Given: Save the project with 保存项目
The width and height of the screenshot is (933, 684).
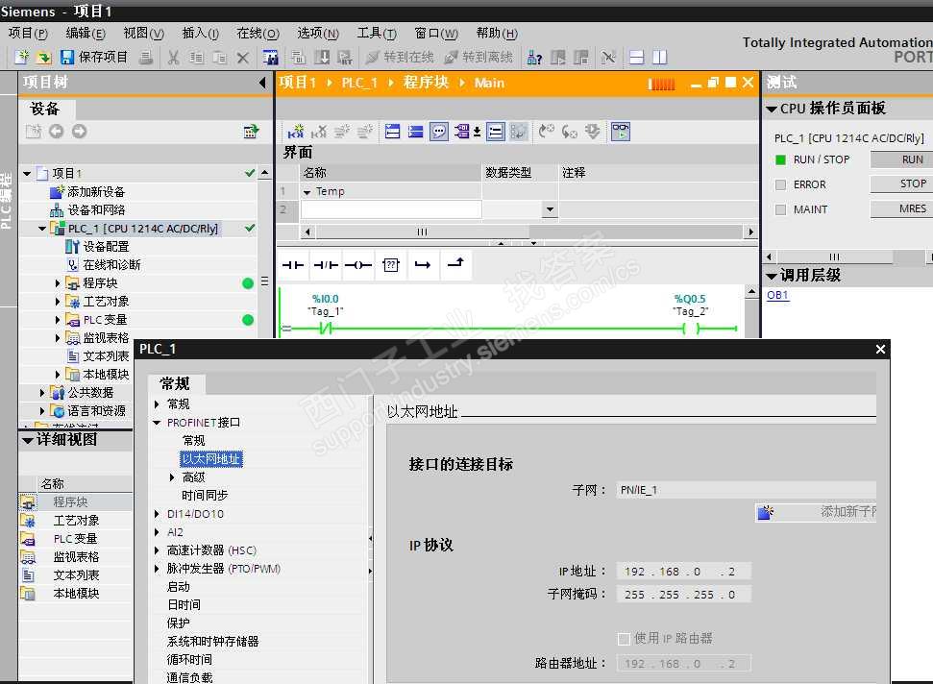Looking at the screenshot, I should [x=94, y=57].
